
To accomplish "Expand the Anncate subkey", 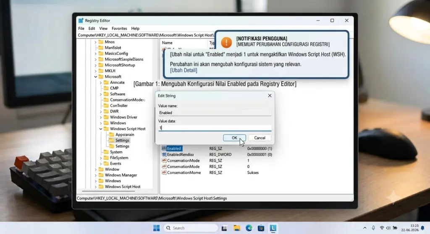I will [x=101, y=82].
